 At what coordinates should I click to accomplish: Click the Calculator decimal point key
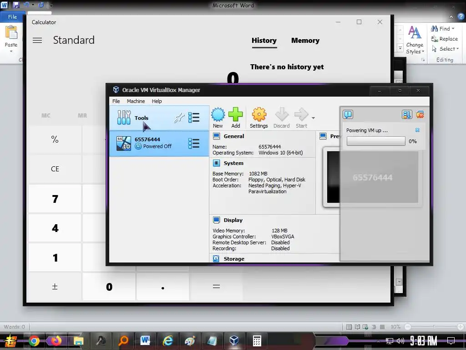[162, 287]
